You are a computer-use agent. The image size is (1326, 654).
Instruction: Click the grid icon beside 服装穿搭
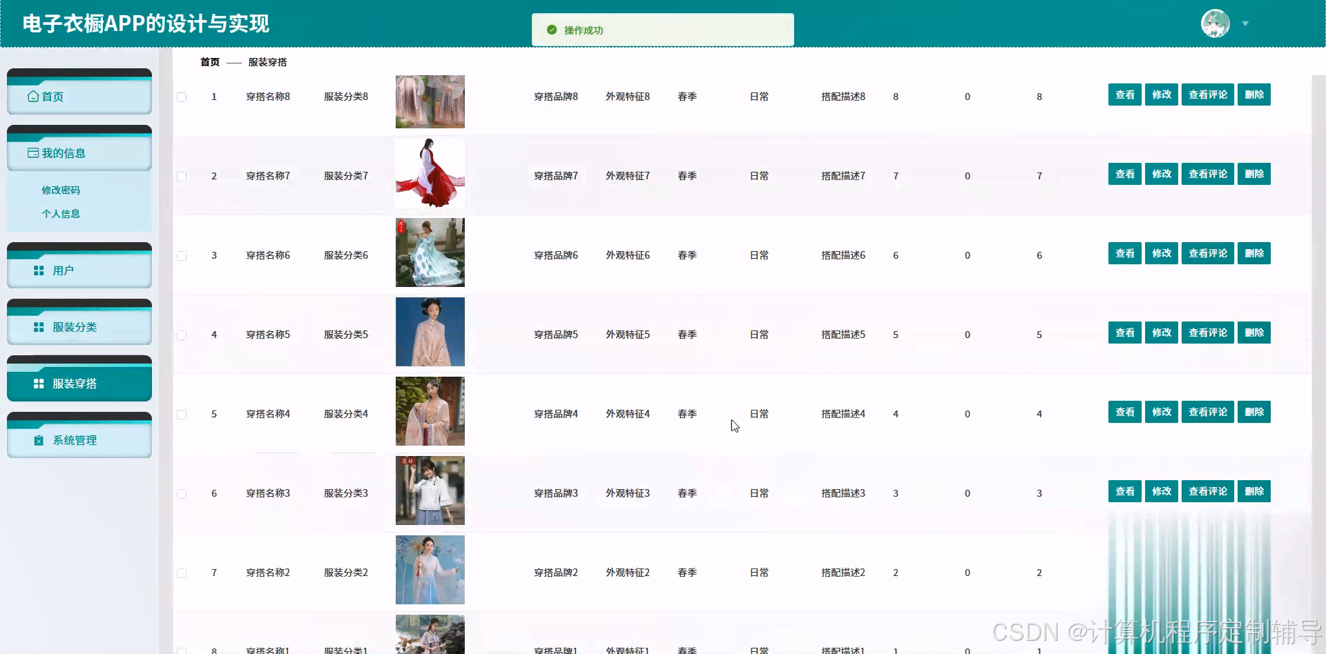39,384
